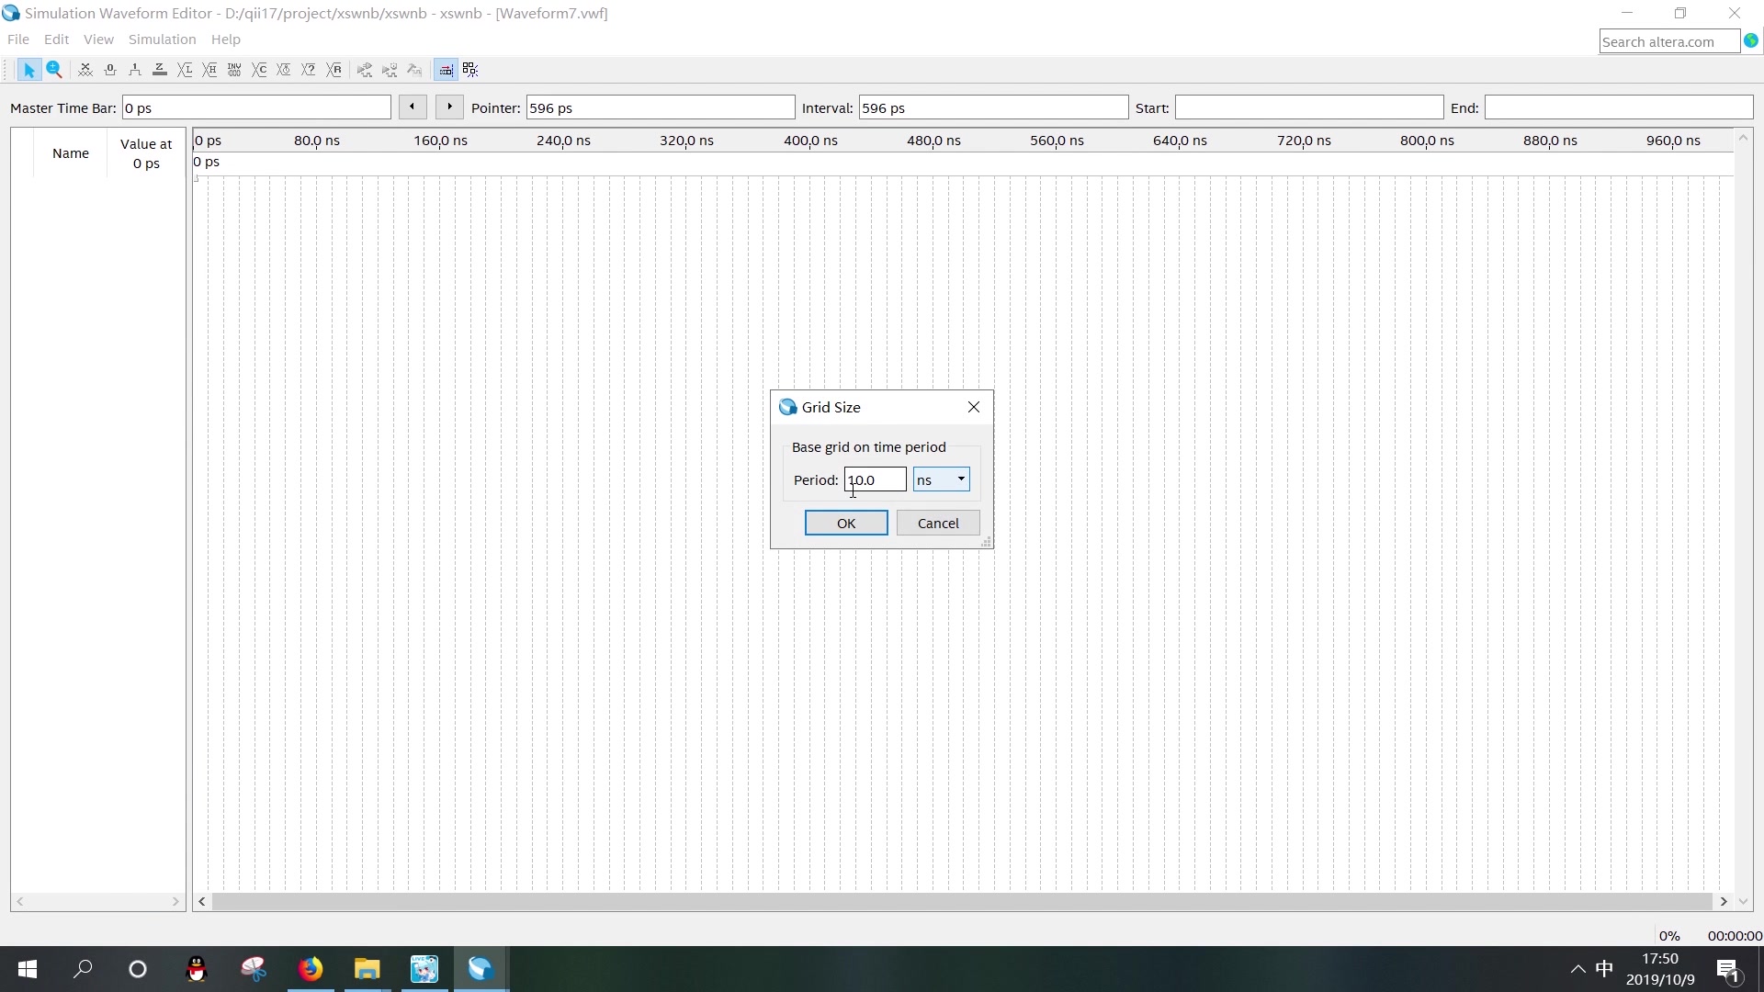The width and height of the screenshot is (1764, 992).
Task: Open the Edit menu
Action: click(x=56, y=39)
